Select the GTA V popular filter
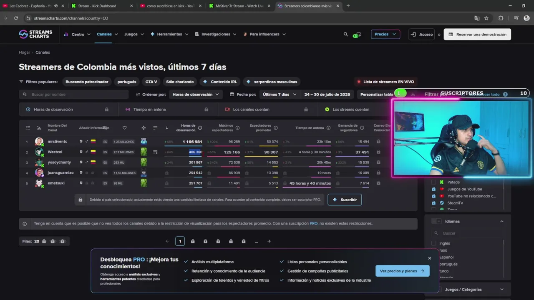This screenshot has width=534, height=300. tap(151, 82)
